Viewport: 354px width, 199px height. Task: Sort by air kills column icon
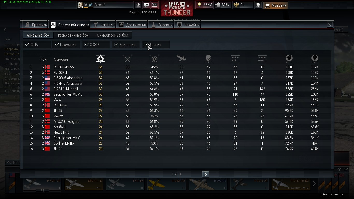click(x=181, y=59)
